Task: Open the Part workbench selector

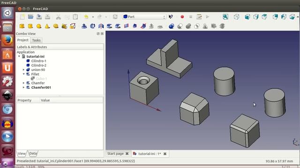Action: pyautogui.click(x=144, y=17)
